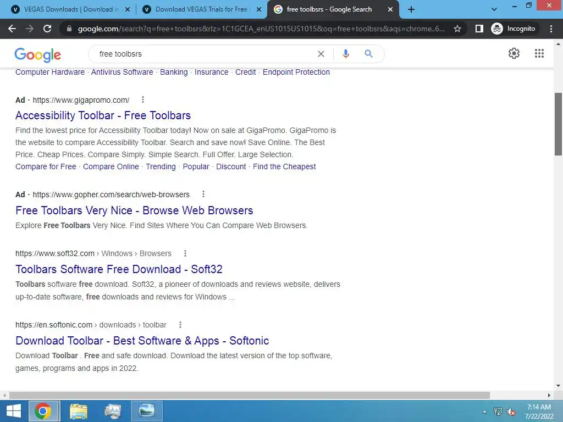The width and height of the screenshot is (563, 422).
Task: Click scroll right arrow of page
Action: [549, 395]
